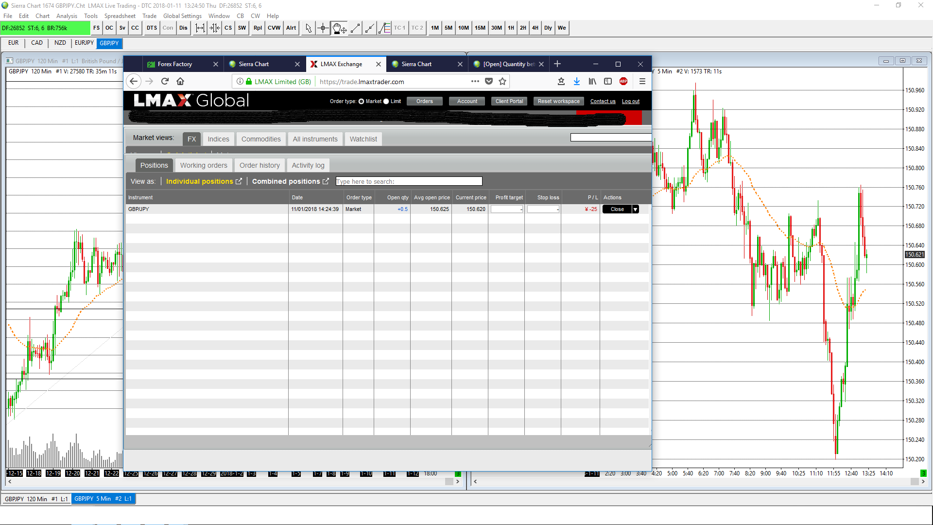This screenshot has width=933, height=525.
Task: Open the Adblock Plus extension icon
Action: tap(623, 81)
